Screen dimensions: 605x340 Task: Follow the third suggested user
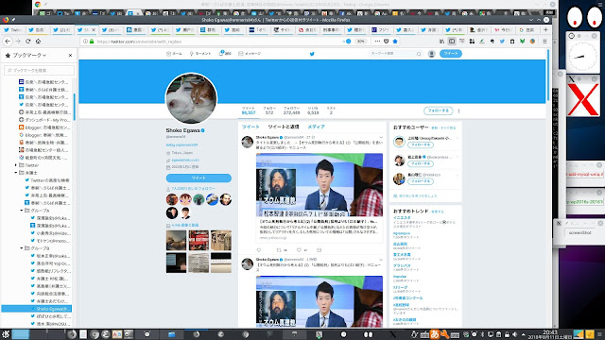(x=420, y=181)
